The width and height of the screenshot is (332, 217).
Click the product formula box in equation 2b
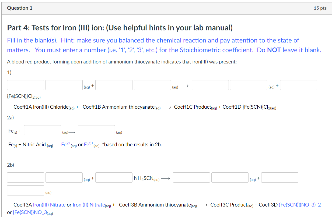point(230,177)
